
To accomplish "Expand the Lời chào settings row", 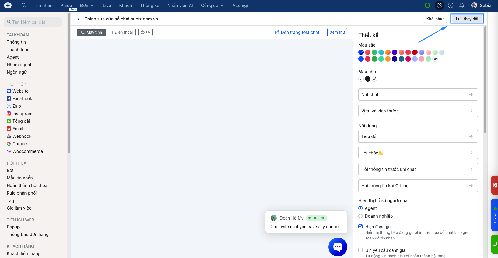I will [x=418, y=153].
